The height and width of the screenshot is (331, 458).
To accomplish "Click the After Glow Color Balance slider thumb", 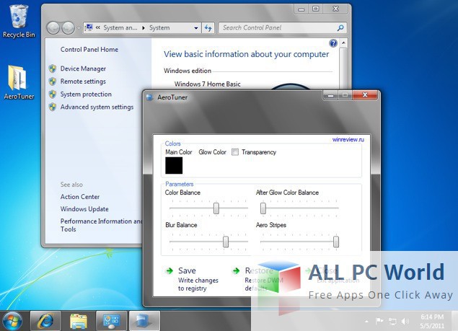I will (263, 208).
